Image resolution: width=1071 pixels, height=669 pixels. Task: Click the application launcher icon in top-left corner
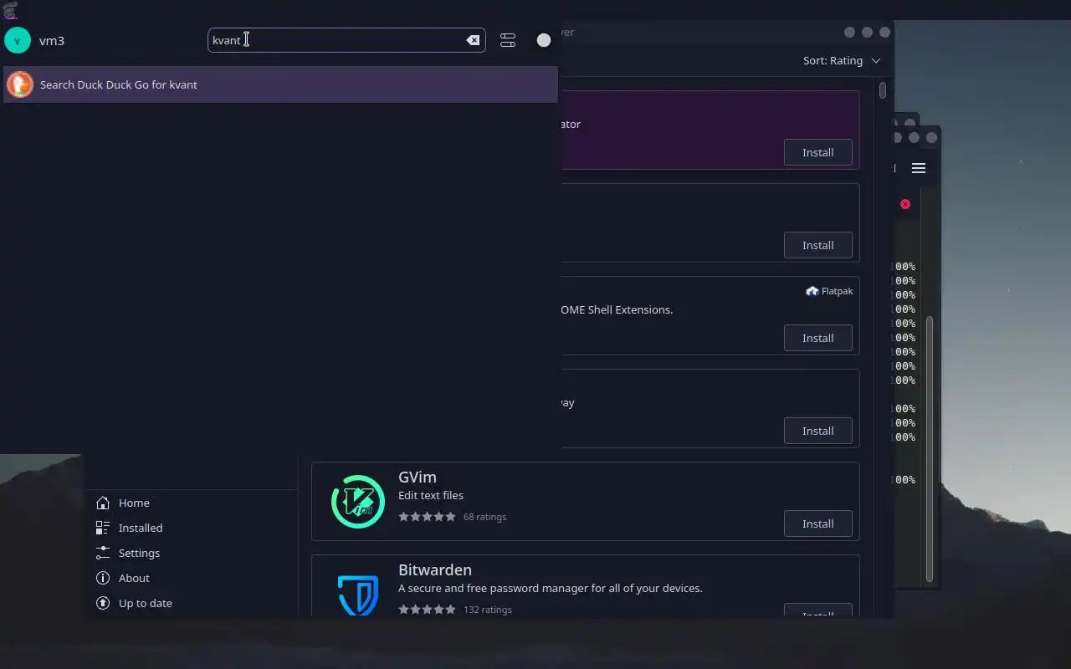(10, 10)
